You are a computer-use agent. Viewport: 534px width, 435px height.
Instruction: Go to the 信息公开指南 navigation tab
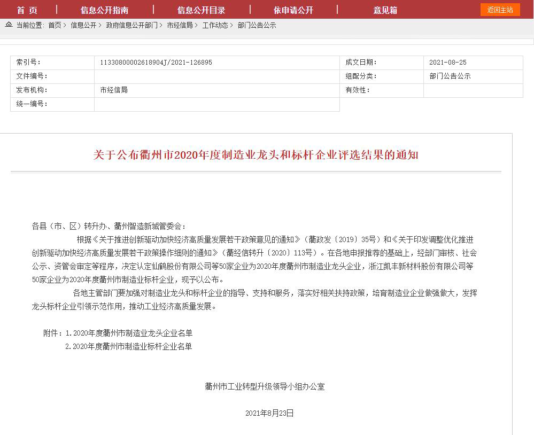[x=104, y=10]
